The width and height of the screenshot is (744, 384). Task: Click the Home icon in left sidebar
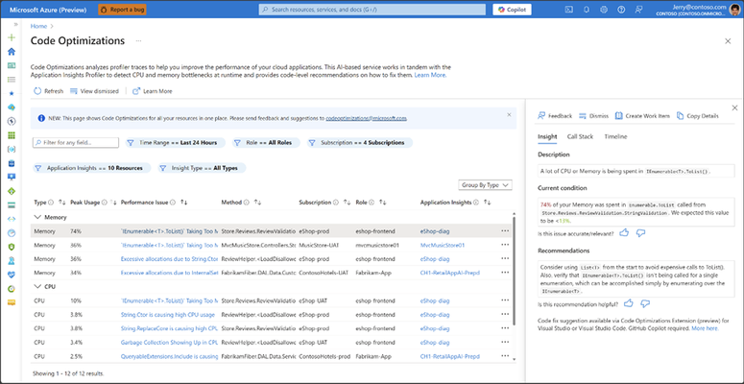[12, 52]
